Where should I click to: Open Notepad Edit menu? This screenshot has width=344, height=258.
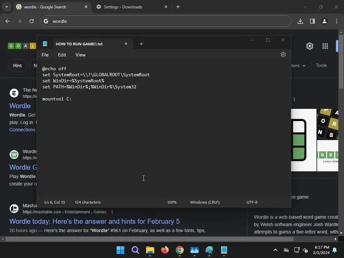point(62,55)
